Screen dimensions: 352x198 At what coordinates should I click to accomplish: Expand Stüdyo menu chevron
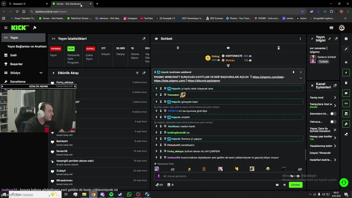(x=41, y=73)
